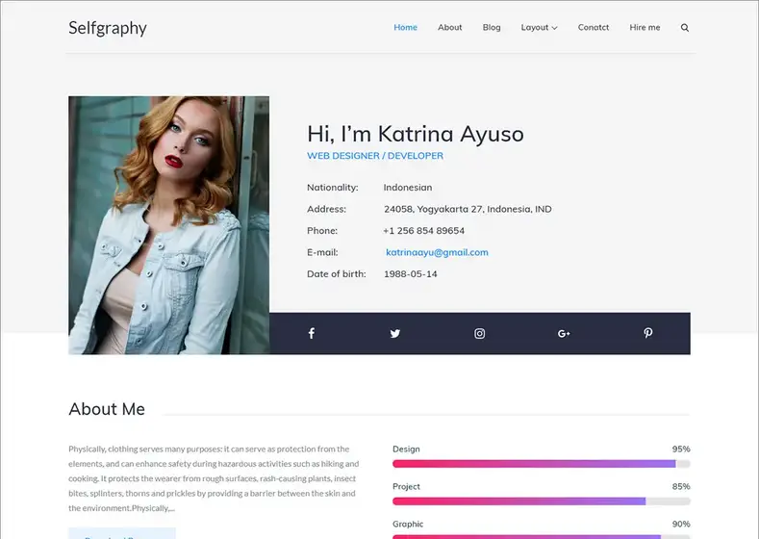Navigate to the Blog page
Viewport: 759px width, 539px height.
click(492, 28)
